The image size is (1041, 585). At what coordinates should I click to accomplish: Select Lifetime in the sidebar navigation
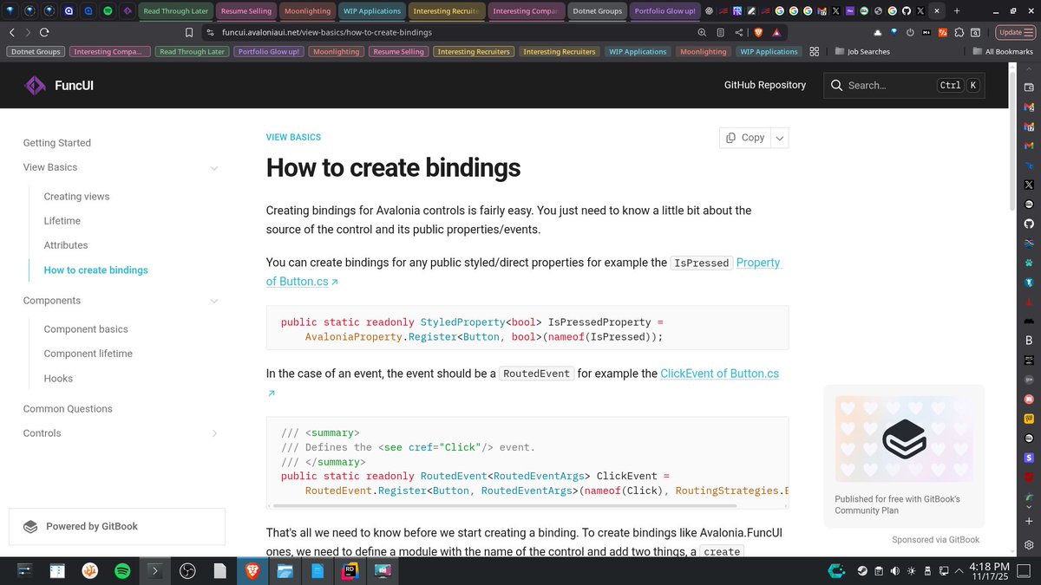(62, 220)
